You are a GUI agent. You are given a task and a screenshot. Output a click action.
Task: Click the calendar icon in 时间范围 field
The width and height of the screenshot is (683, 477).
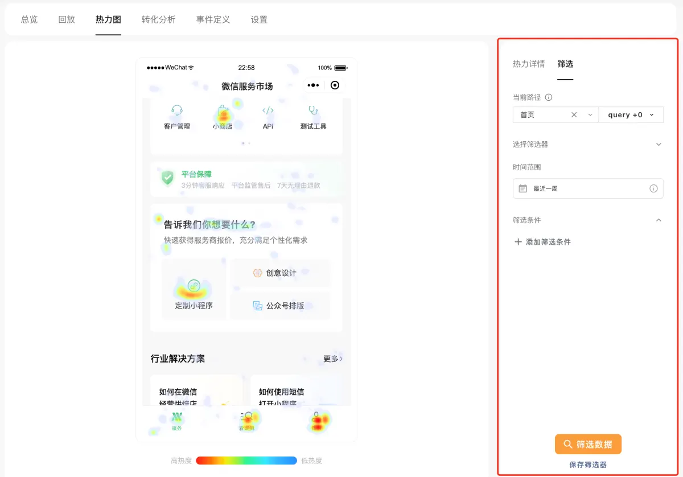522,188
